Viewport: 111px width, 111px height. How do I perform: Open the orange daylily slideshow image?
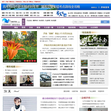click(x=20, y=47)
